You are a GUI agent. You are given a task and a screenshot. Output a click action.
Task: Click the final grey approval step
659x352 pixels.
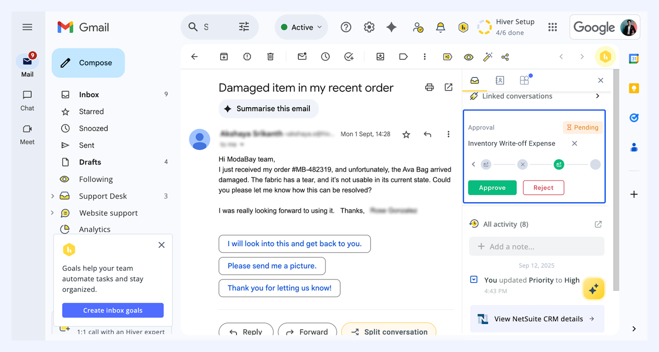595,164
